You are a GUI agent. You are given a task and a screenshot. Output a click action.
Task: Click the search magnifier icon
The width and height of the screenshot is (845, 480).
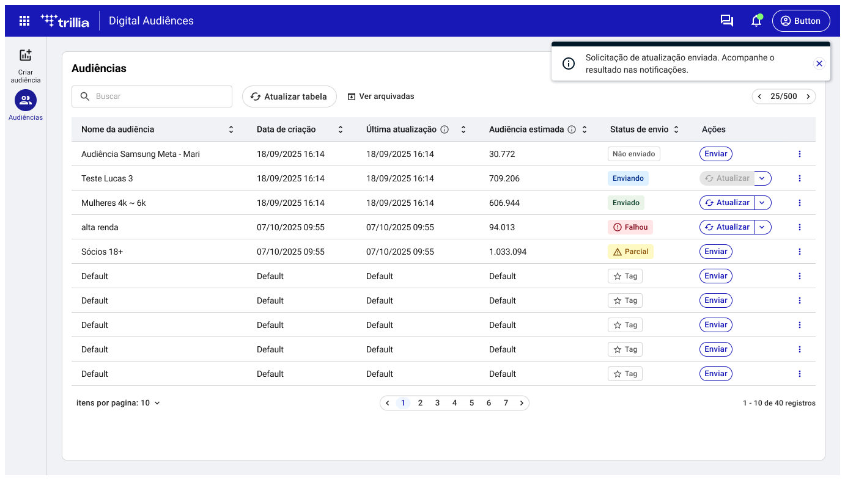coord(85,96)
